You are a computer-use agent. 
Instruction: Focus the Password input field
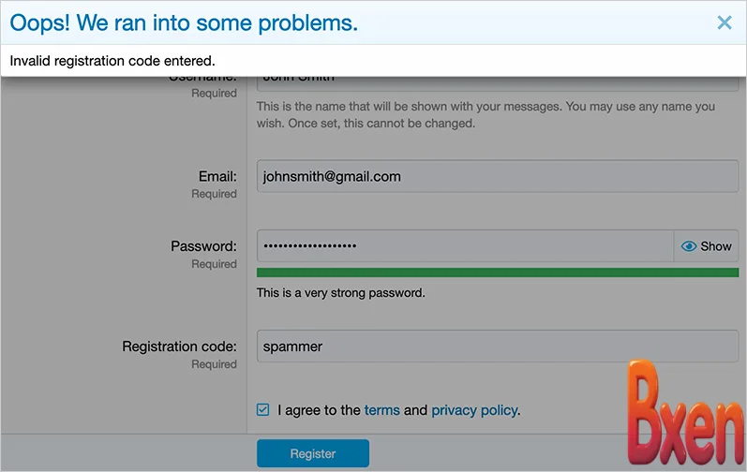[464, 246]
